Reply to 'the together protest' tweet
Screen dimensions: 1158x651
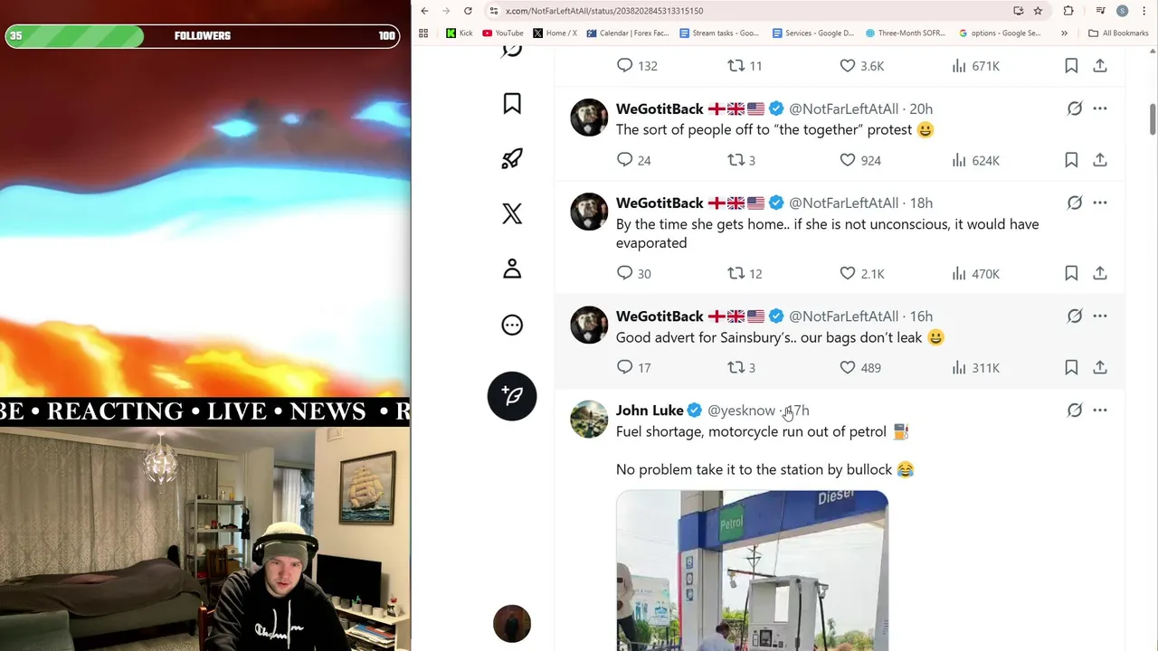pos(624,160)
